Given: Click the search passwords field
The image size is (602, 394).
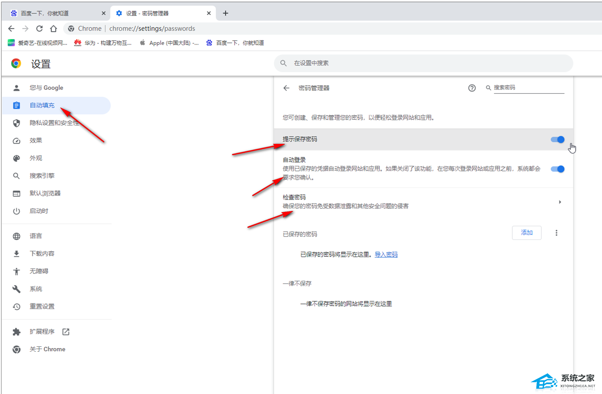Looking at the screenshot, I should [x=528, y=88].
